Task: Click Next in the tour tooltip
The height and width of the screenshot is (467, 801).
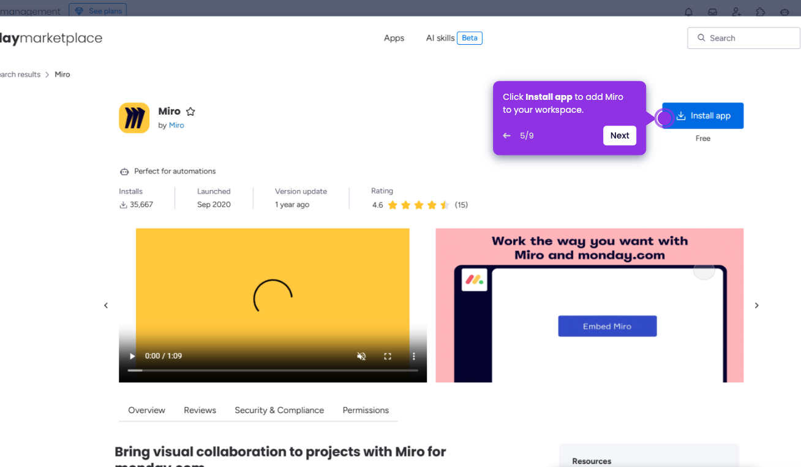Action: tap(620, 135)
